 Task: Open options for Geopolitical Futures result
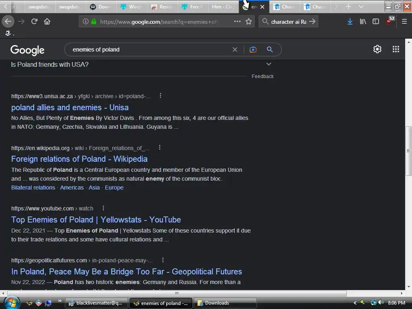pos(163,260)
